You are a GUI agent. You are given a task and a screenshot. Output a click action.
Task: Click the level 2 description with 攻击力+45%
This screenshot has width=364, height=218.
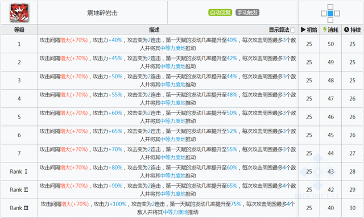point(168,62)
